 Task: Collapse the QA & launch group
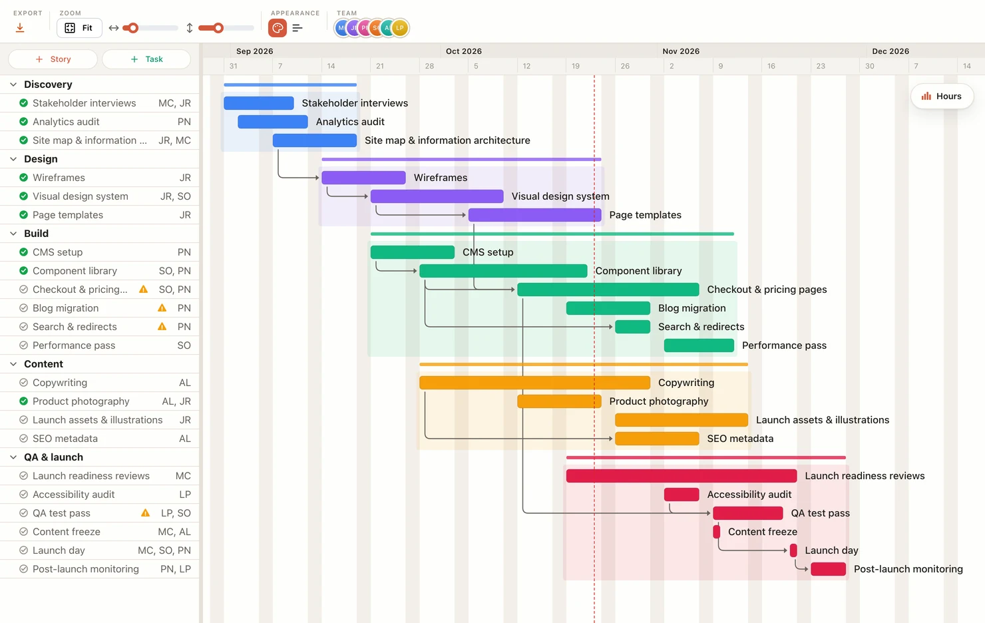(13, 457)
